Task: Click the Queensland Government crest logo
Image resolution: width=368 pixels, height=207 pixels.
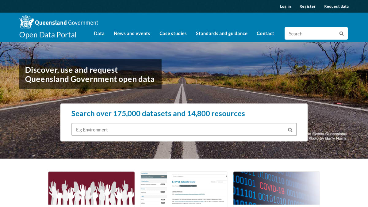Action: (x=26, y=22)
